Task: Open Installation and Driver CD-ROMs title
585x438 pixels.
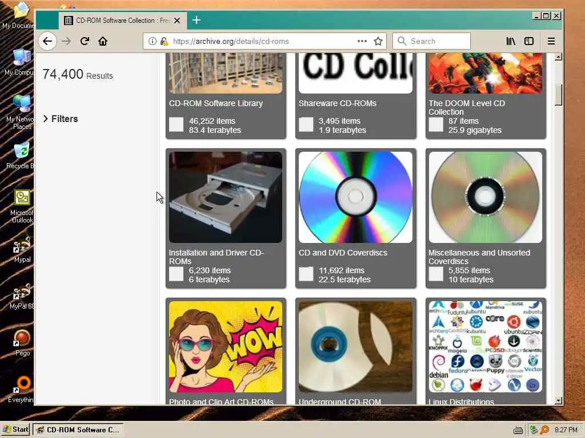Action: click(216, 257)
